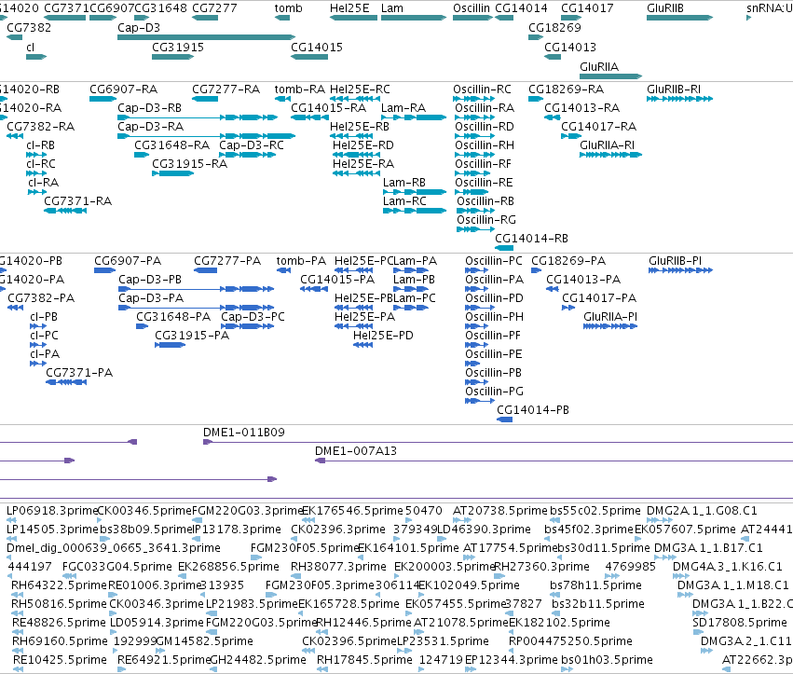Select the EK268856.5prime EST
793x674 pixels.
point(228,567)
